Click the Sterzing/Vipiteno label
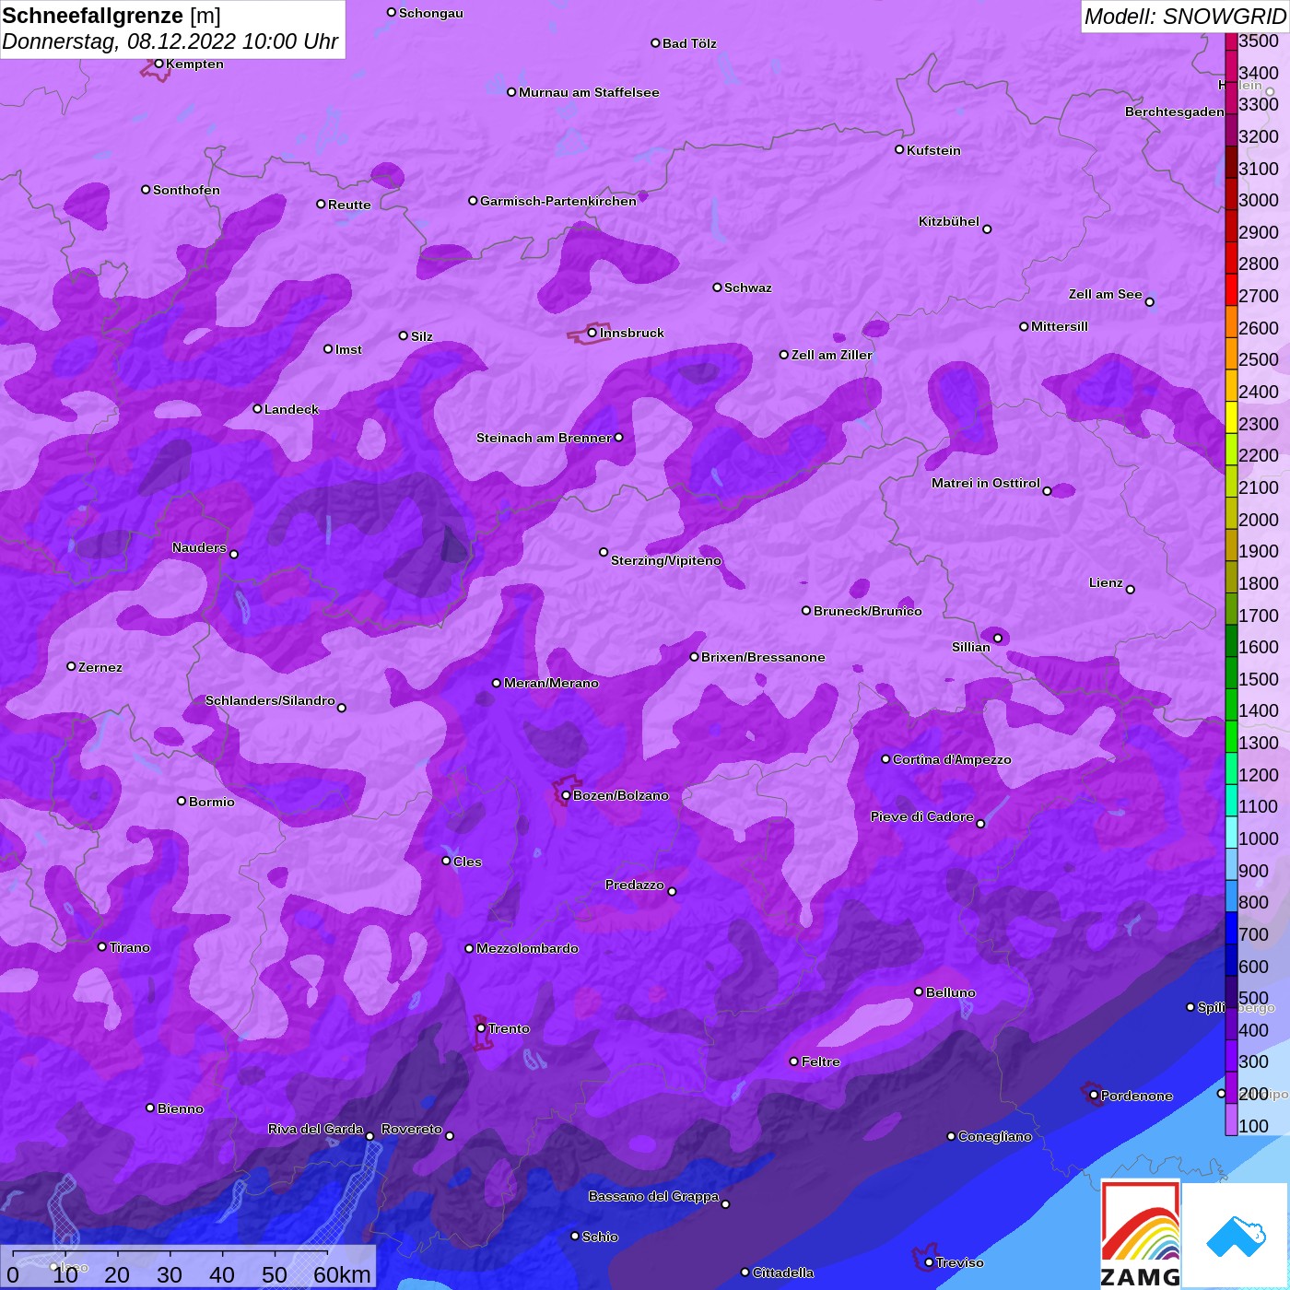Image resolution: width=1290 pixels, height=1290 pixels. pyautogui.click(x=666, y=560)
